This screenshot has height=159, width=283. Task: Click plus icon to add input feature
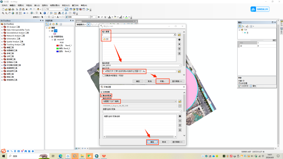point(179,39)
